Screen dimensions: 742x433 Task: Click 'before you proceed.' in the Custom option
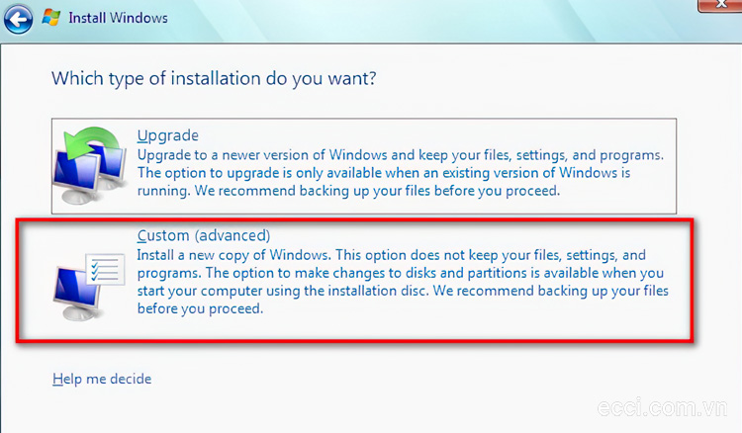tap(200, 308)
